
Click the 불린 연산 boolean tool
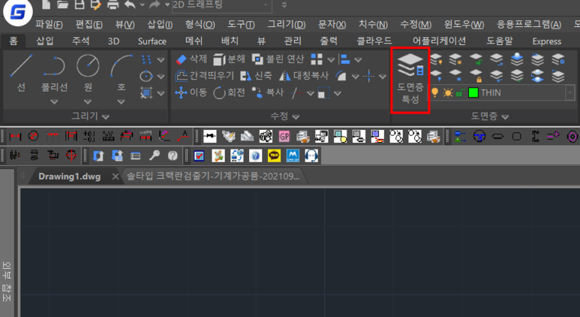coord(278,59)
